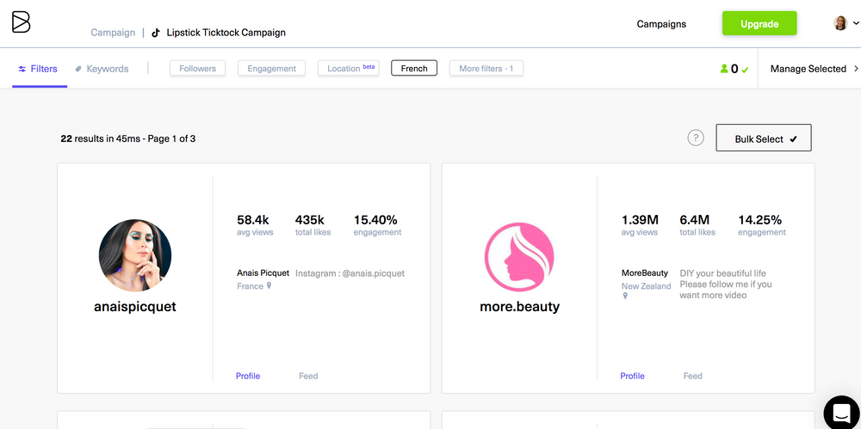Click the app logo icon
Image resolution: width=861 pixels, height=429 pixels.
coord(21,22)
